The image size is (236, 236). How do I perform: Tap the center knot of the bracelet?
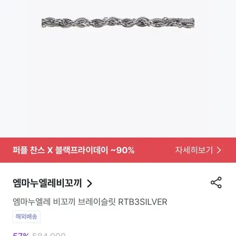[118, 23]
